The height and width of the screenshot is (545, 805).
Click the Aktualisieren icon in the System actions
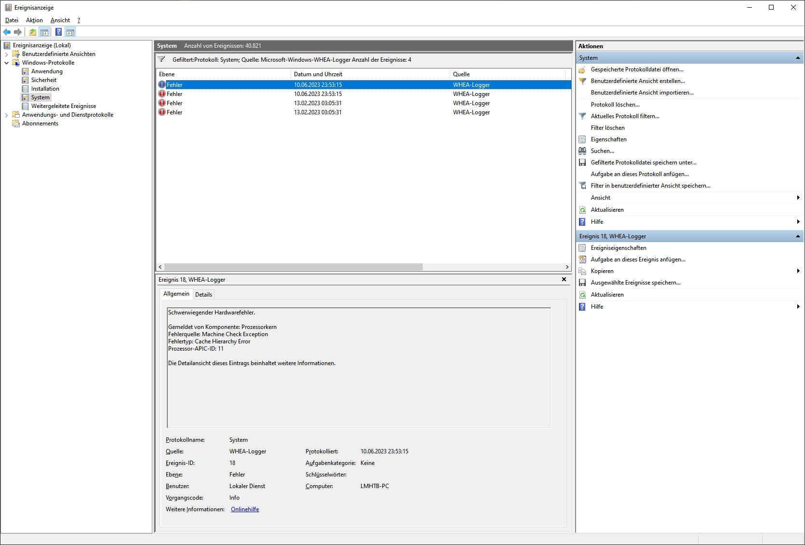[x=582, y=210]
